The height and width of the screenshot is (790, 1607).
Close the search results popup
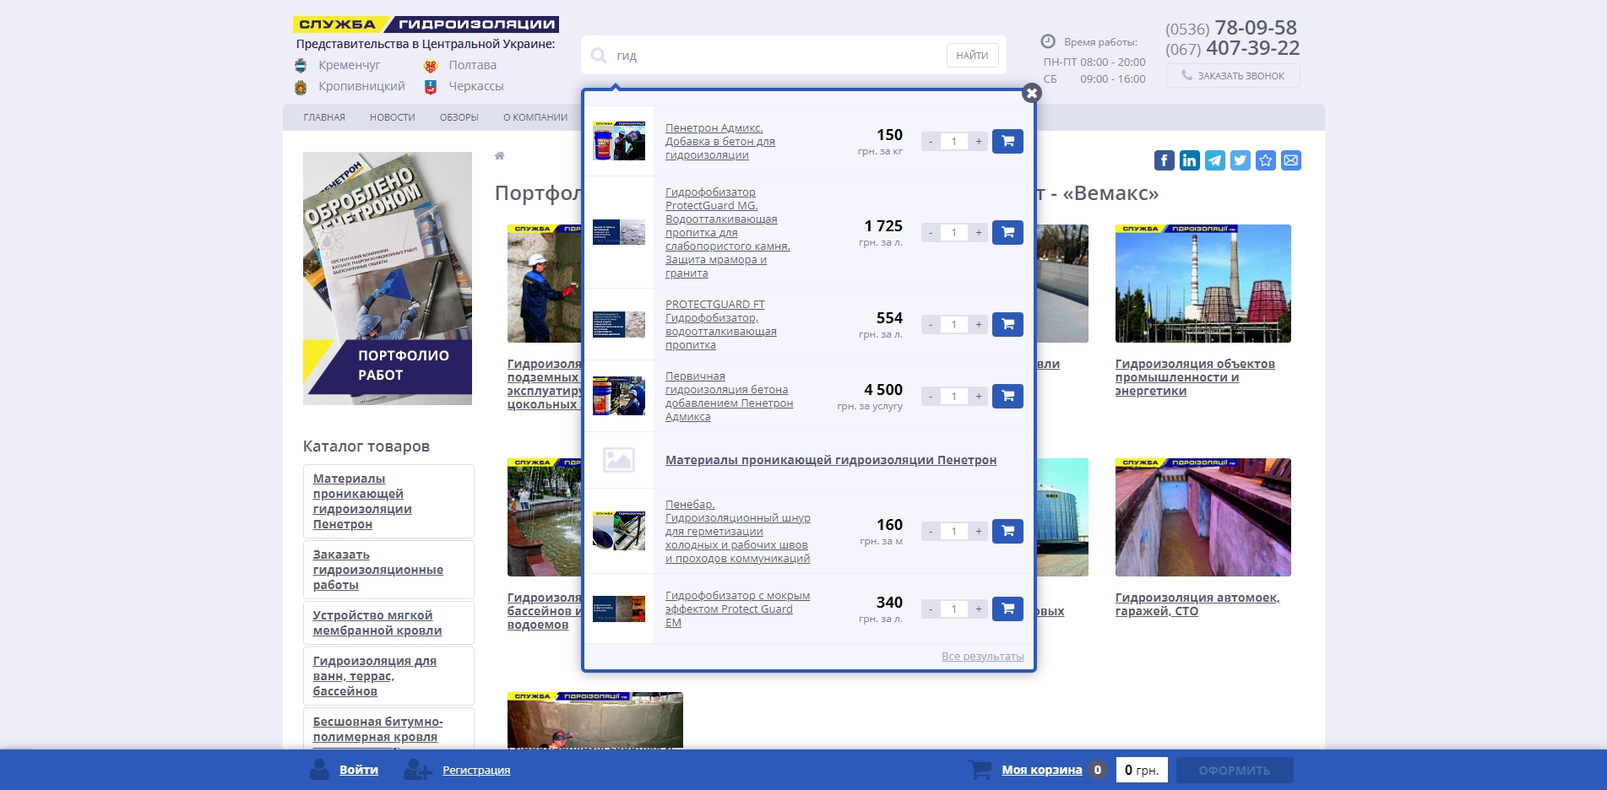pyautogui.click(x=1031, y=94)
